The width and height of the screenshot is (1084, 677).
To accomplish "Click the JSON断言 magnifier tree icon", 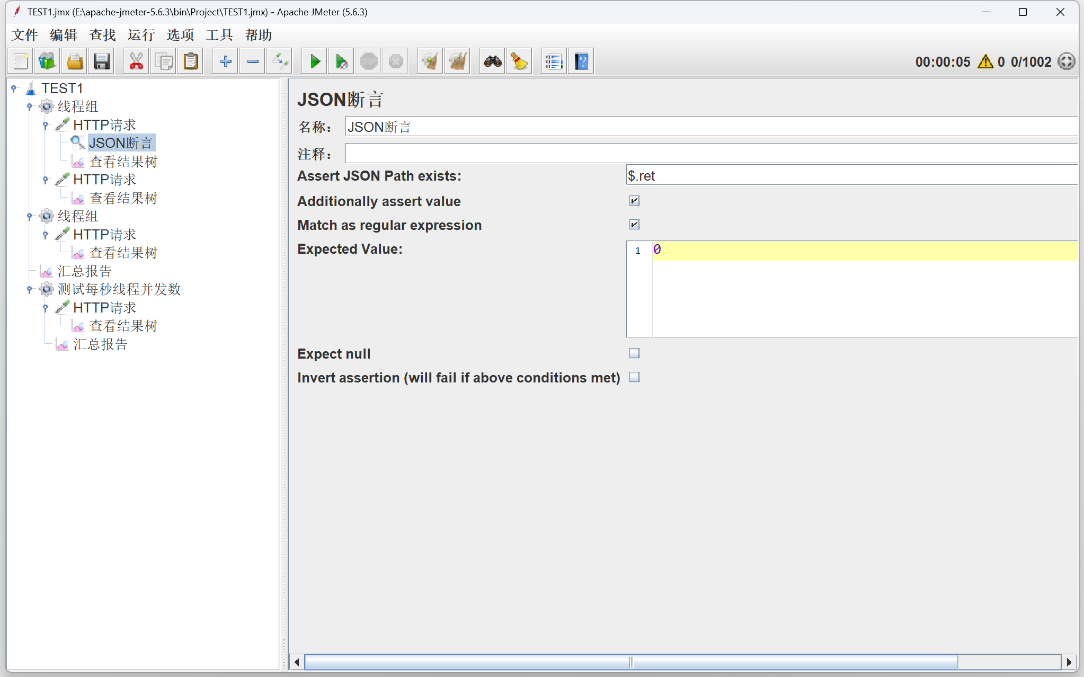I will click(x=78, y=142).
